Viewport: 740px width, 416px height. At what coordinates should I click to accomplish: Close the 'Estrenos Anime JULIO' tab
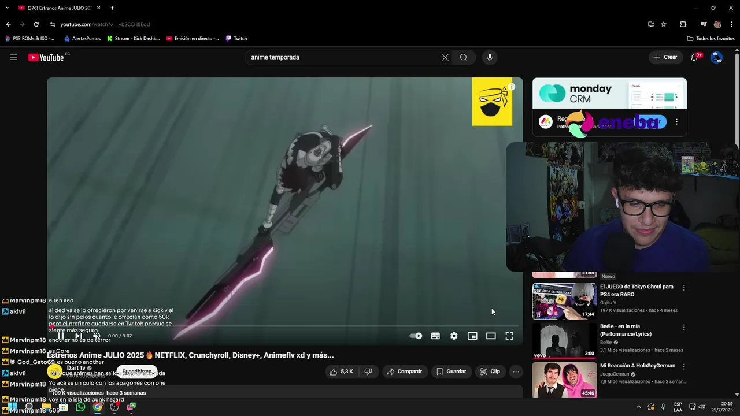click(x=99, y=8)
